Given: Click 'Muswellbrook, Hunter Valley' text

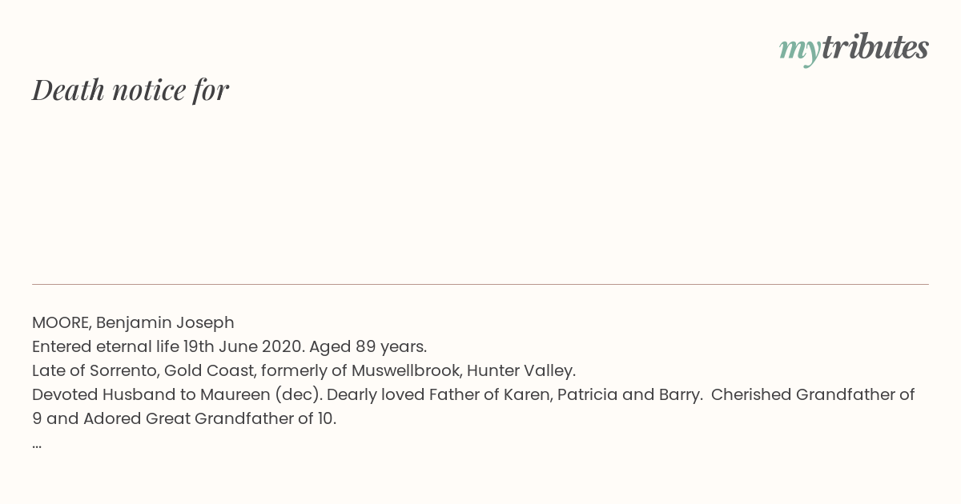Looking at the screenshot, I should coord(464,370).
